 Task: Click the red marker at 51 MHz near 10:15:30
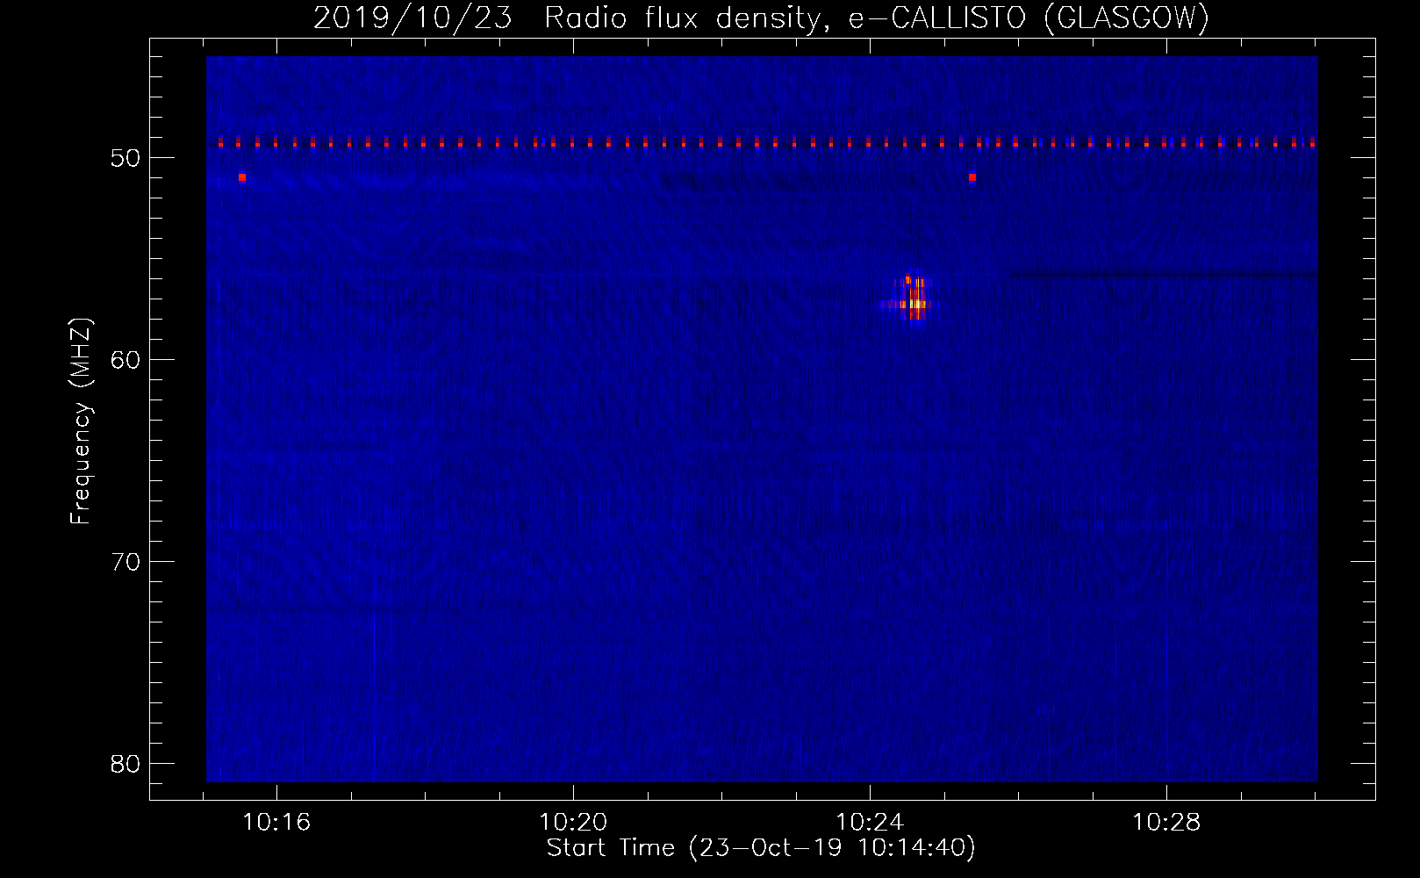pos(242,177)
